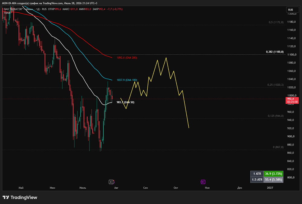Select the 983.7 (EMA 50) label
This screenshot has height=204, width=302.
coord(126,102)
